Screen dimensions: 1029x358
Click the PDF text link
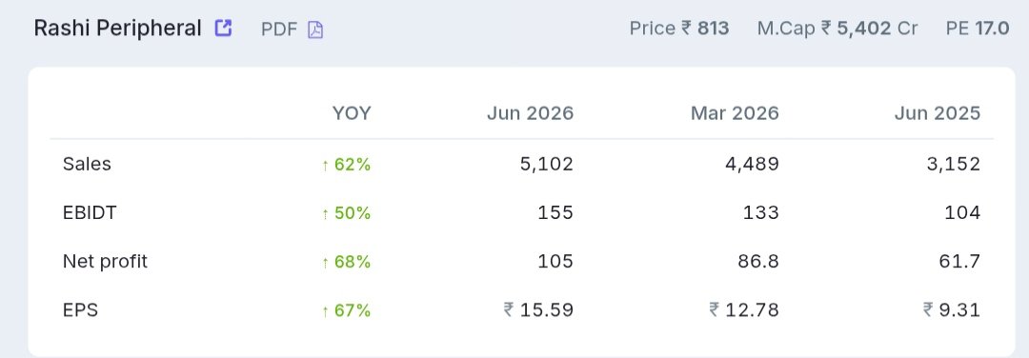(x=279, y=30)
